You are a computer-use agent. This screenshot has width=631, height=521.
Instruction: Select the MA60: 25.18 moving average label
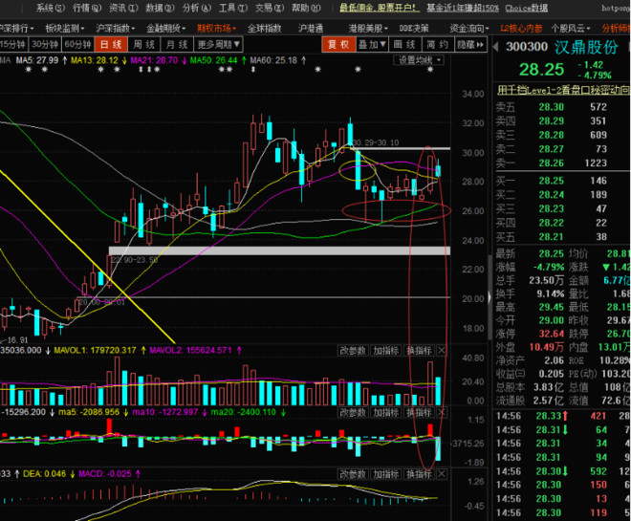273,60
